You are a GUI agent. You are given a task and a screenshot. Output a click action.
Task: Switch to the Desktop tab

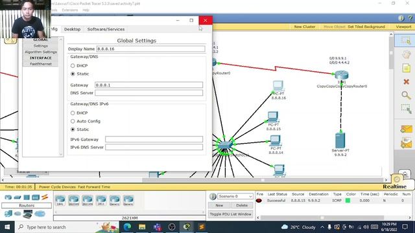[x=72, y=29]
